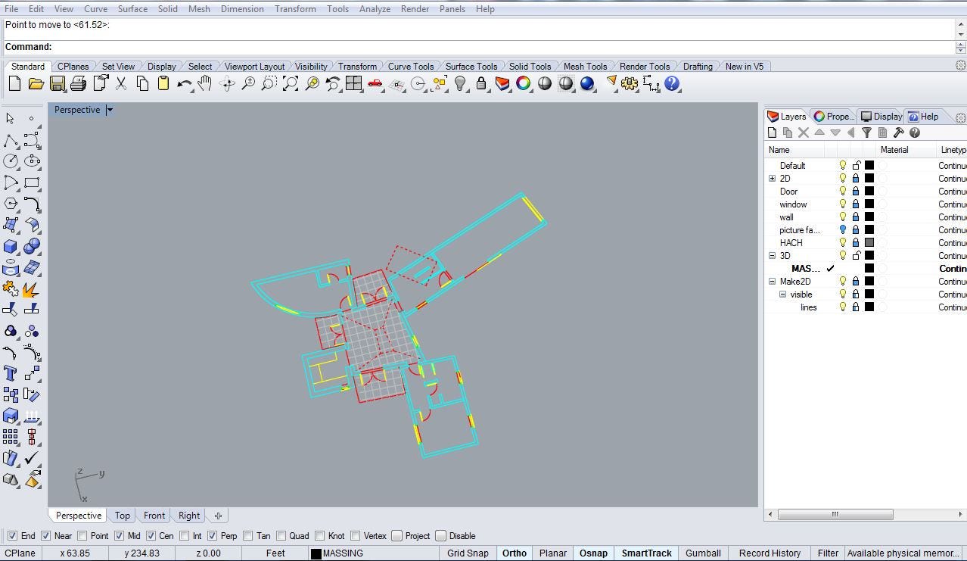Expand the 2D layer tree node
This screenshot has height=561, width=967.
[772, 179]
